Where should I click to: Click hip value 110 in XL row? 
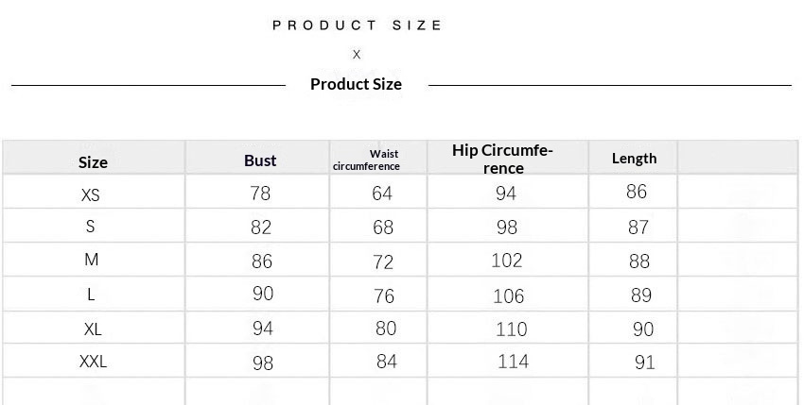coord(511,329)
